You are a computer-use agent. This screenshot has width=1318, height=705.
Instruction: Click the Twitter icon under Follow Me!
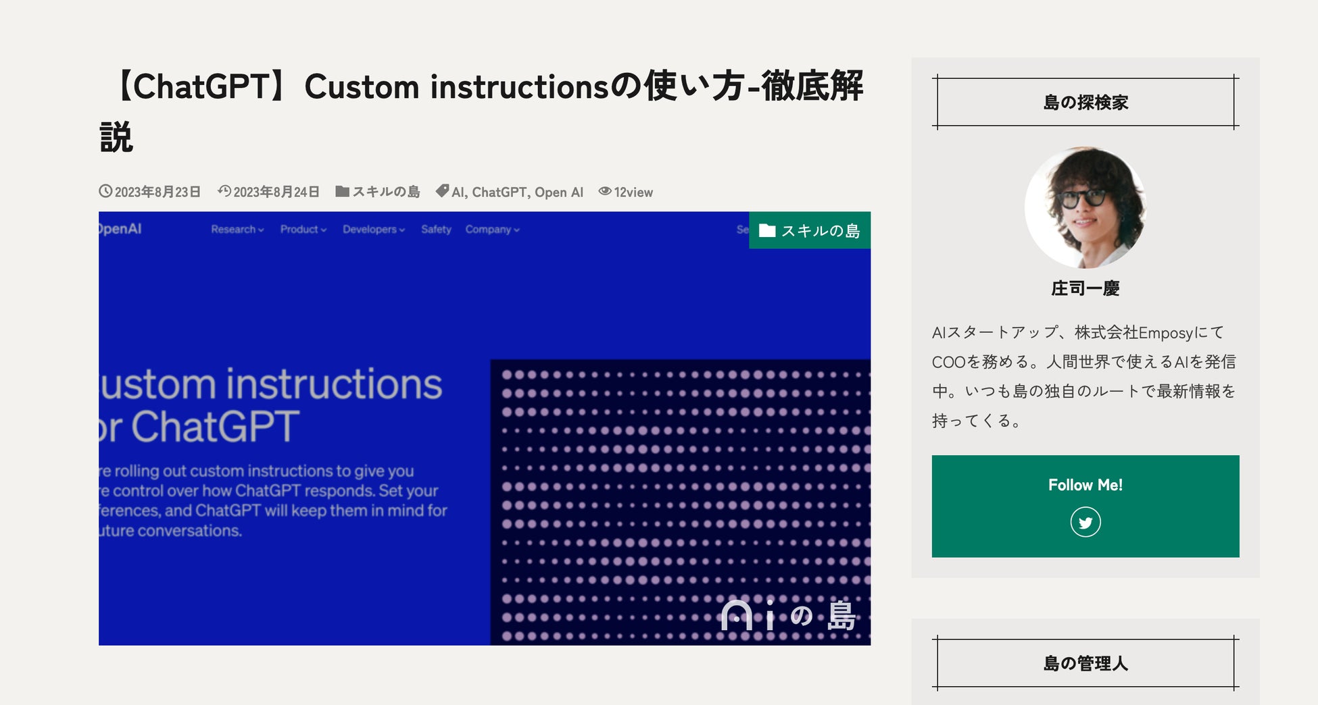[x=1085, y=522]
